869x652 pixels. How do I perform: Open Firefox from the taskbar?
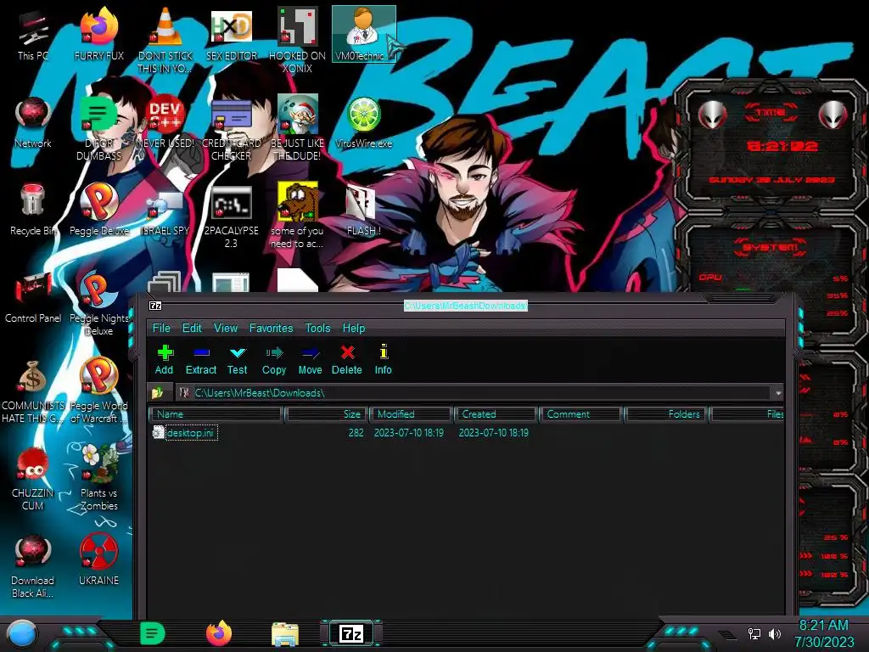point(219,633)
